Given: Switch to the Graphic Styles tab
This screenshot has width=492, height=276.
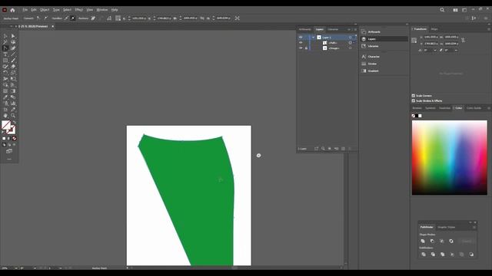Looking at the screenshot, I should [x=446, y=227].
